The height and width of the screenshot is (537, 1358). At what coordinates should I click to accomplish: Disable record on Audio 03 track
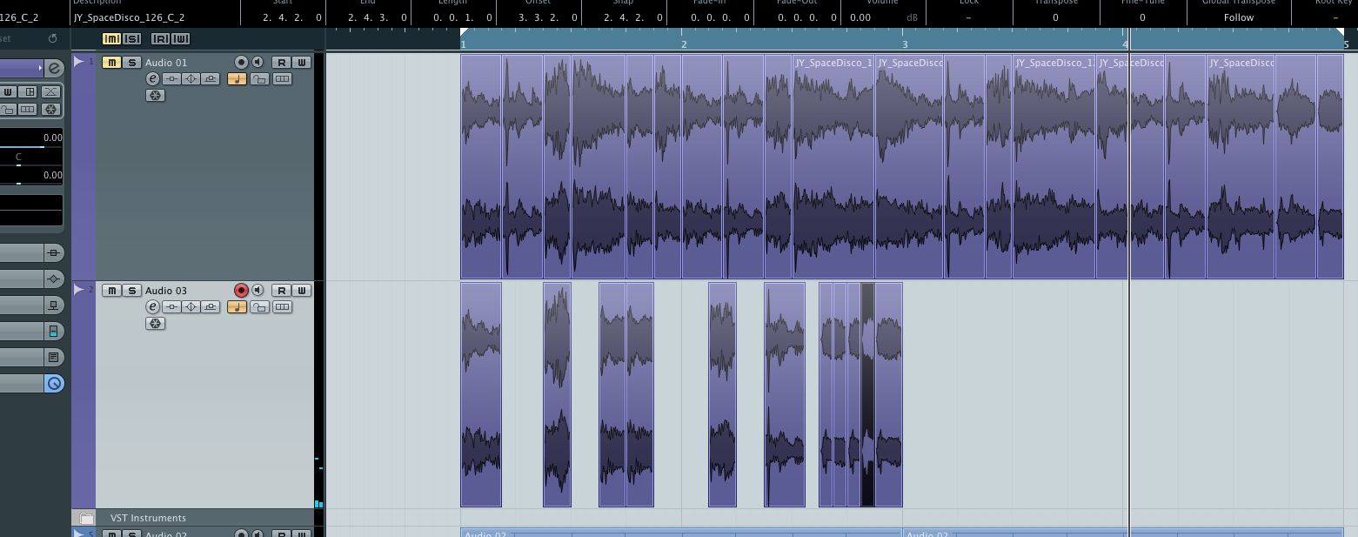click(x=241, y=290)
